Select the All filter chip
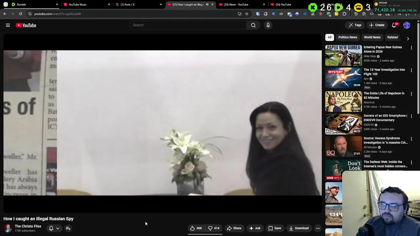This screenshot has width=420, height=236. [329, 37]
